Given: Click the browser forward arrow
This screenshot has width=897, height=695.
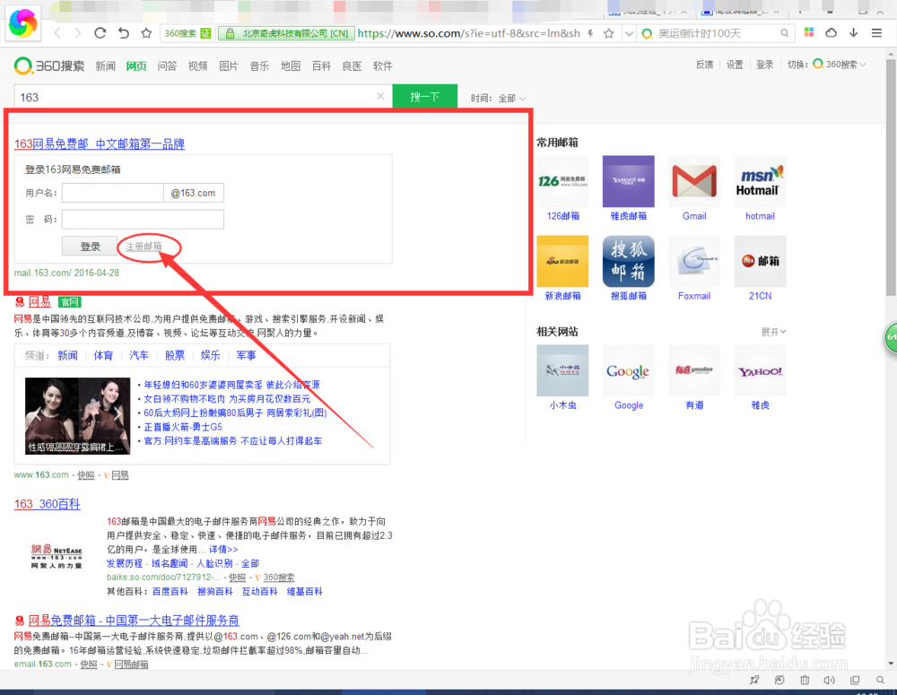Looking at the screenshot, I should [78, 33].
